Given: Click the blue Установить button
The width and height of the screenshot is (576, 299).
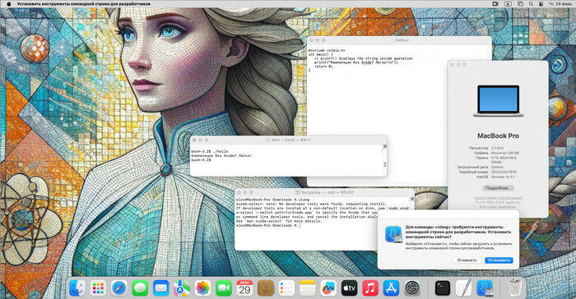Looking at the screenshot, I should pyautogui.click(x=499, y=260).
